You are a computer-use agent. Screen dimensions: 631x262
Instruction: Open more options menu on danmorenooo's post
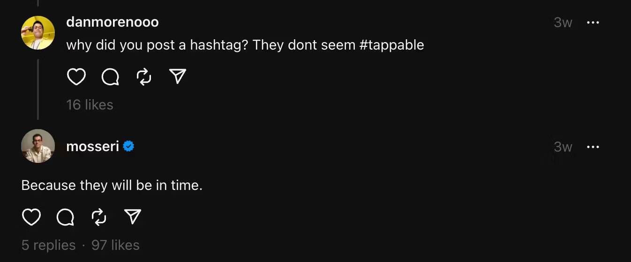593,22
